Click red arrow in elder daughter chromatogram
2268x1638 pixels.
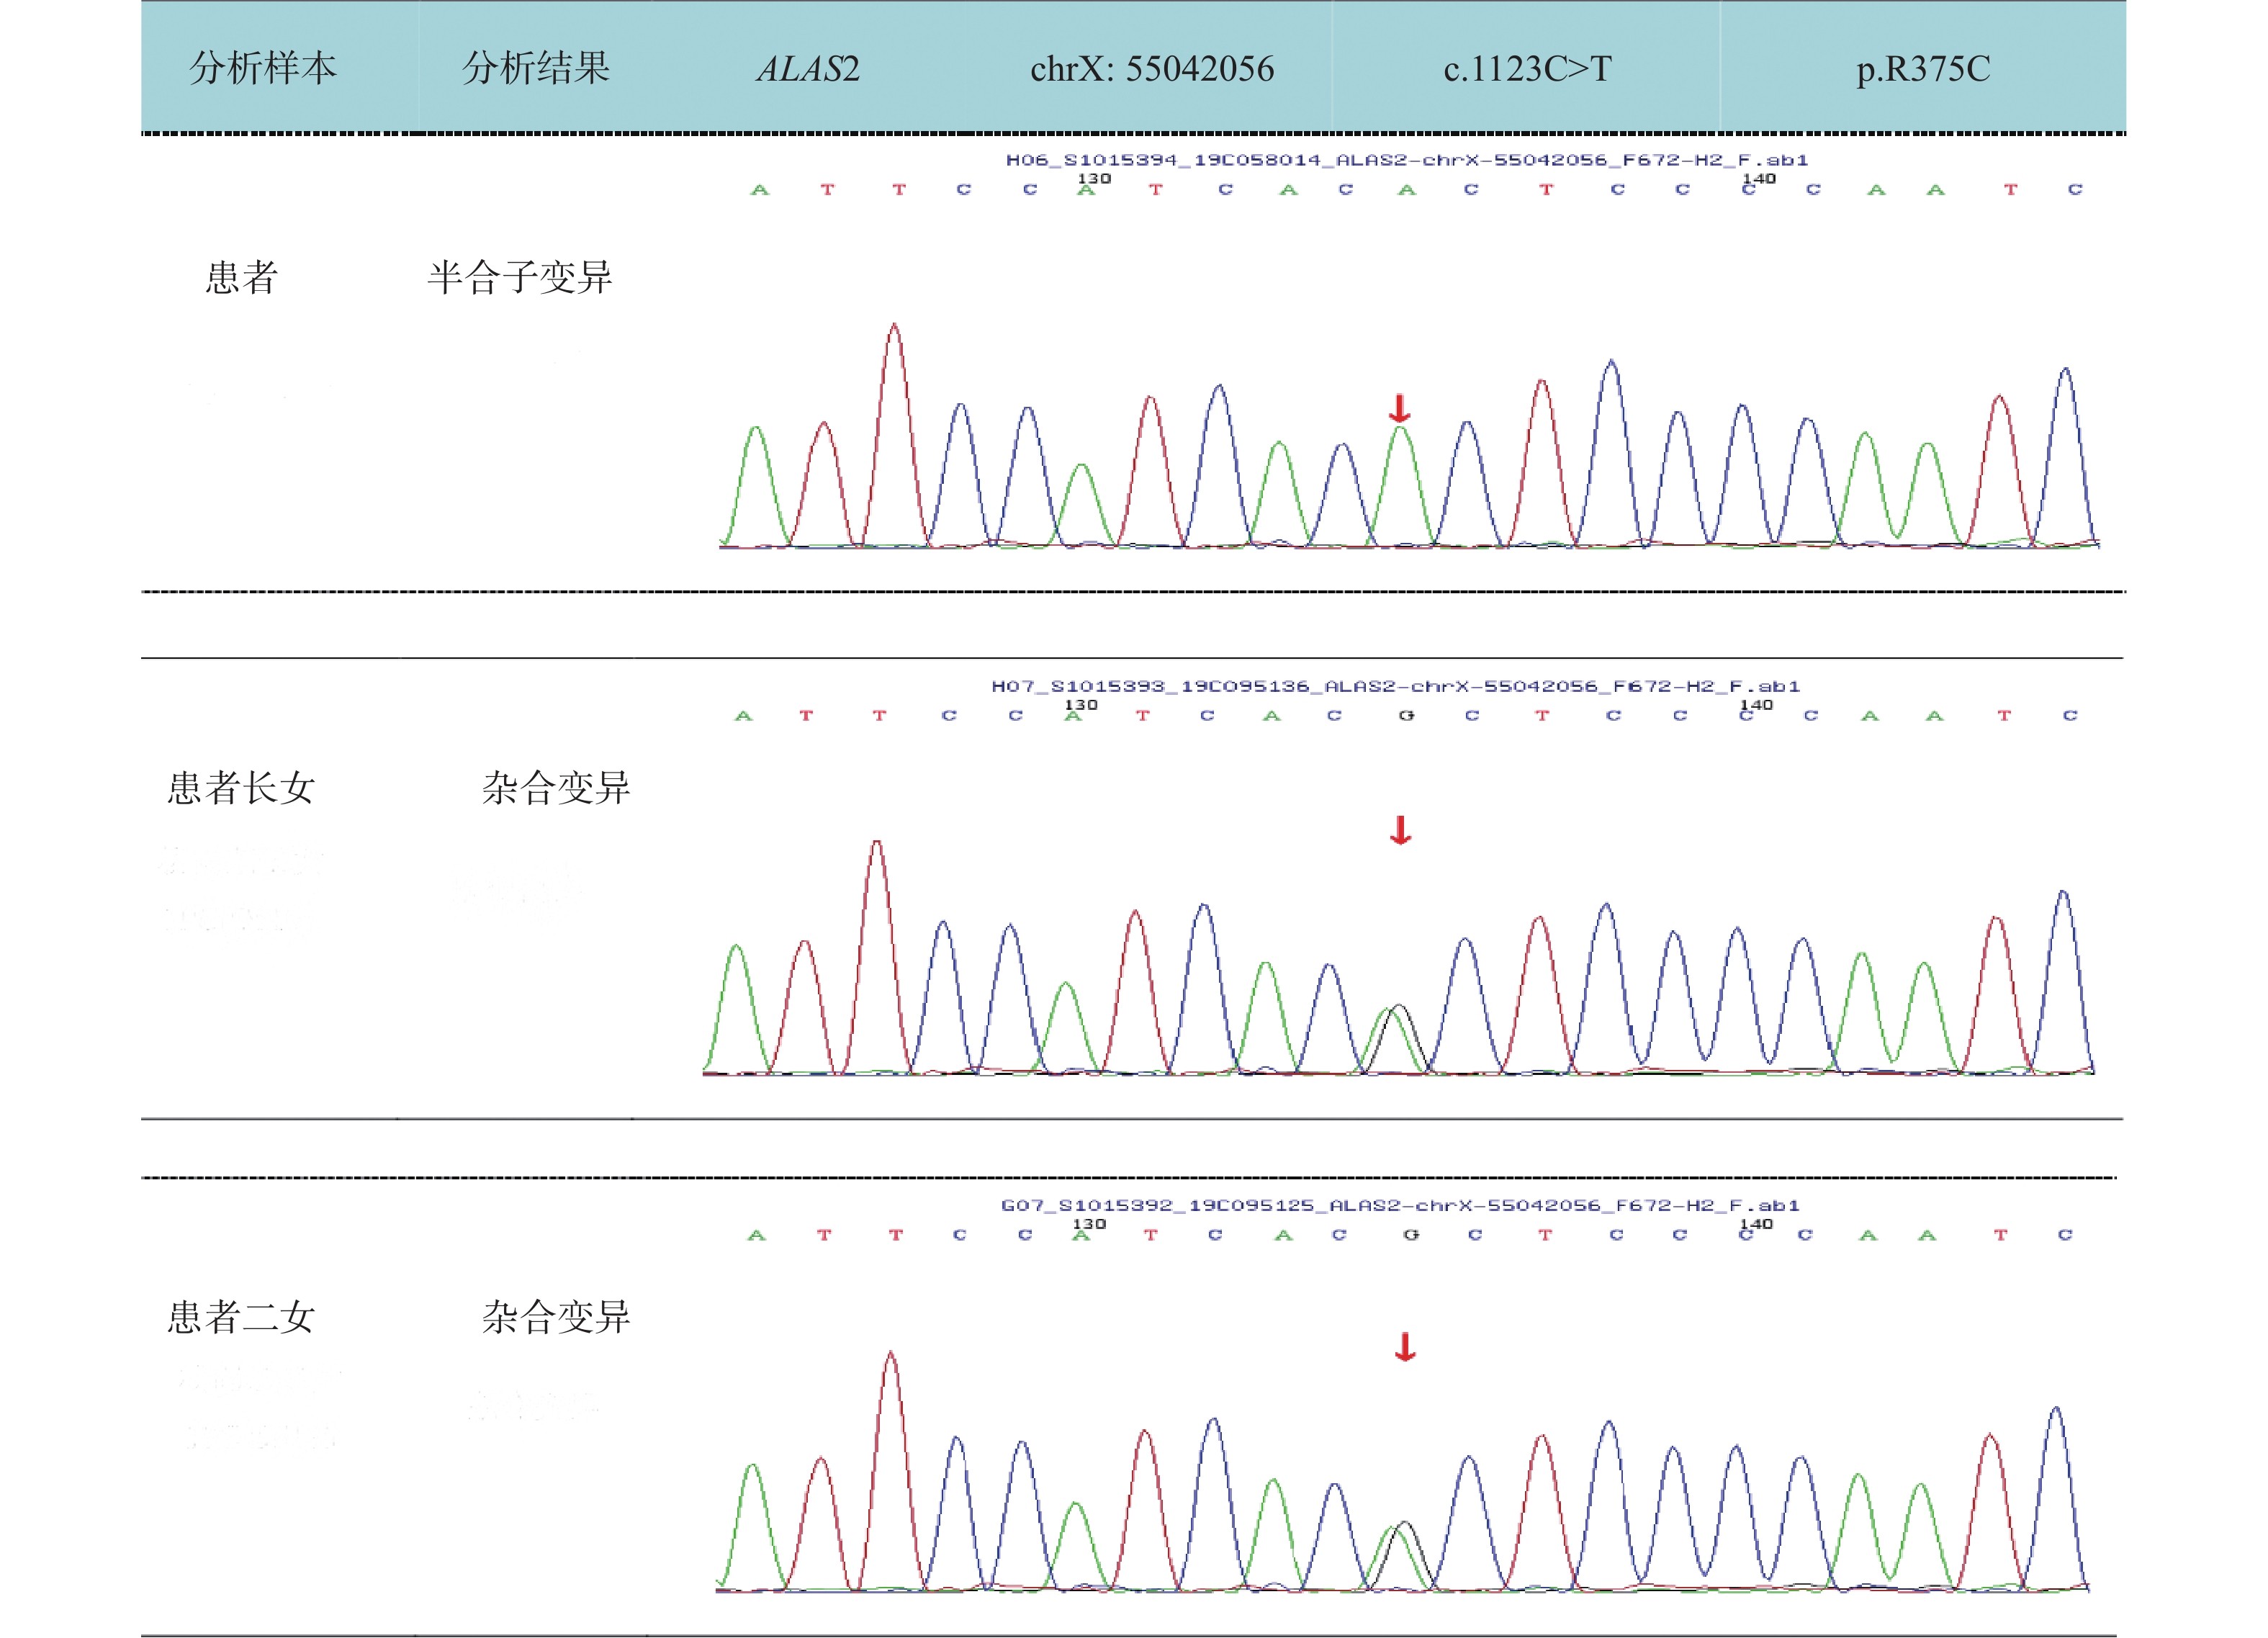point(1400,830)
